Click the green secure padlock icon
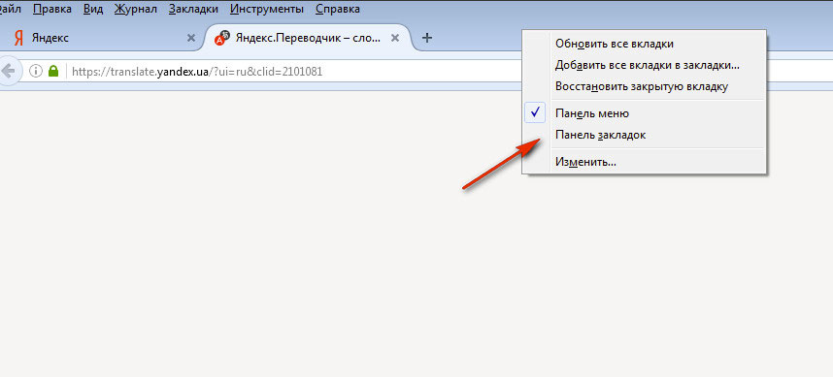Image resolution: width=833 pixels, height=377 pixels. [53, 71]
